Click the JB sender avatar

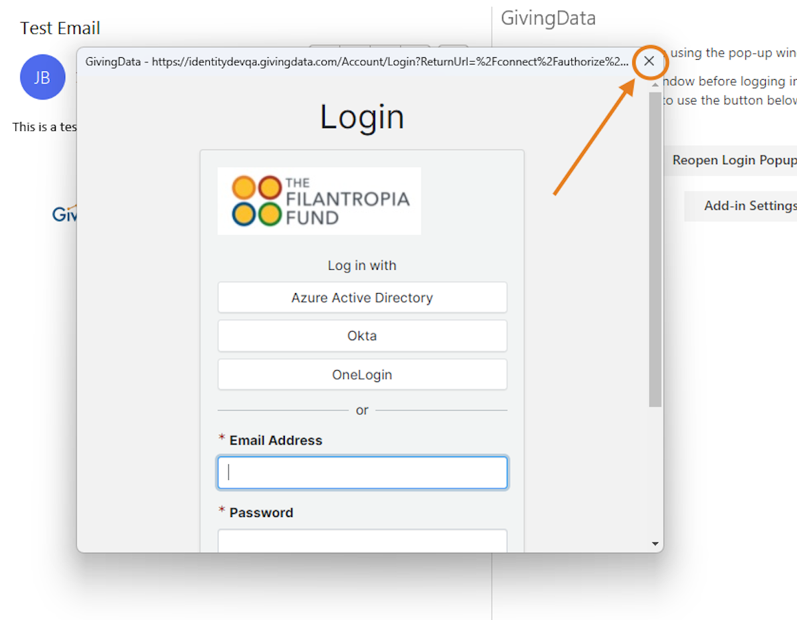[x=43, y=77]
